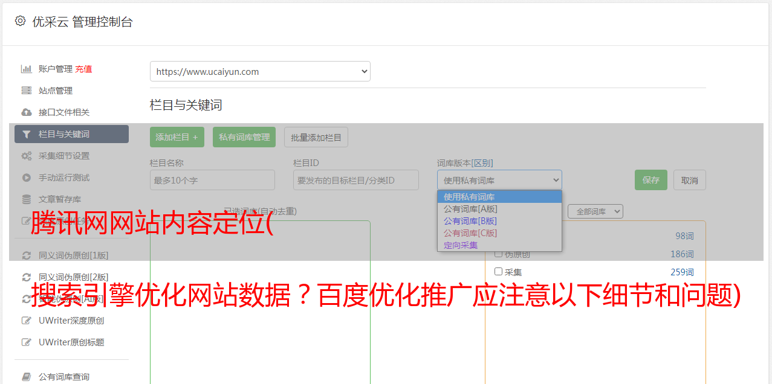Screen dimensions: 772x384
Task: Click the 186词 count
Action: point(682,254)
